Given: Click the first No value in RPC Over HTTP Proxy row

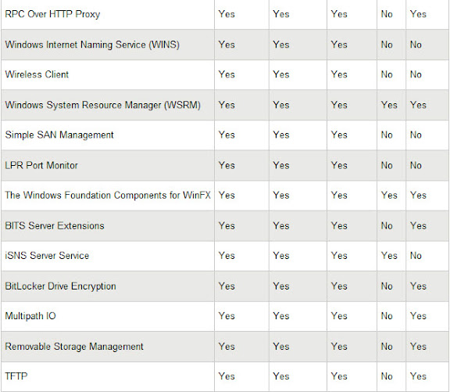Looking at the screenshot, I should pos(387,14).
